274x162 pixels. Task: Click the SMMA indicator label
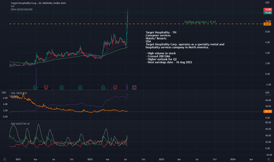[x=14, y=96]
